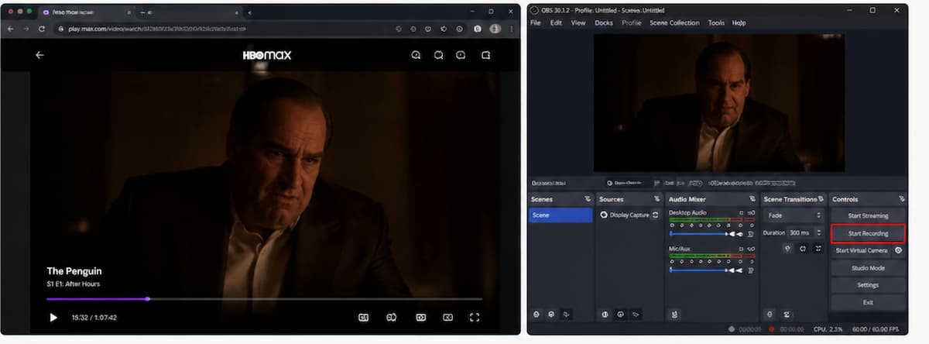Open the Docks menu in OBS

tap(604, 23)
